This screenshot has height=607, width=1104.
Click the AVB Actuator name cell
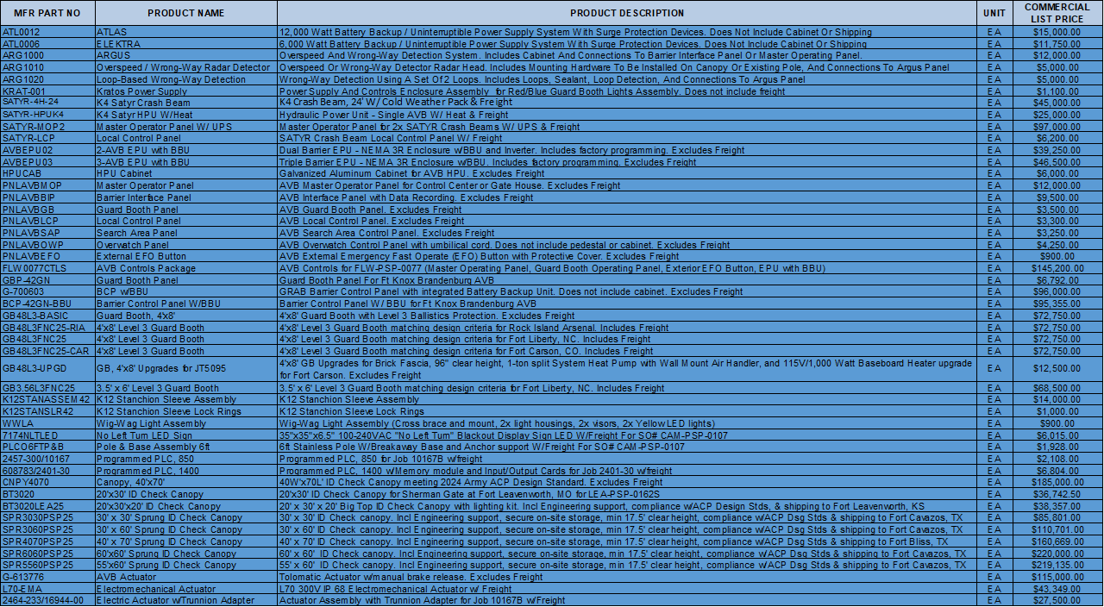pyautogui.click(x=185, y=577)
